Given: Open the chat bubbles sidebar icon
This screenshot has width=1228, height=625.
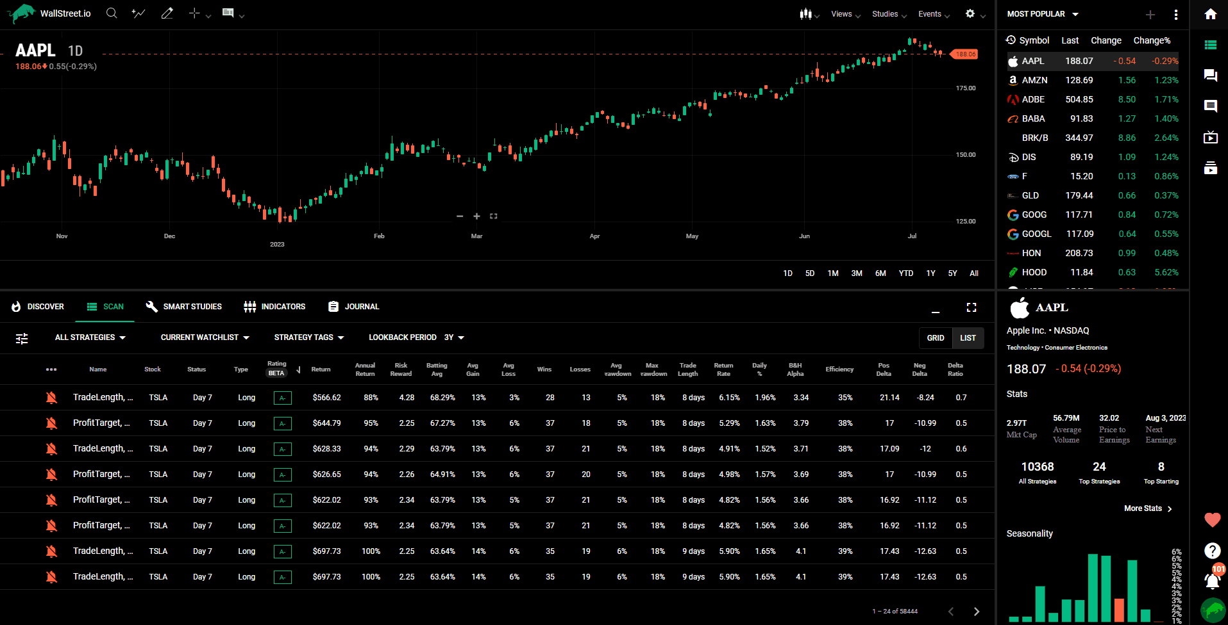Looking at the screenshot, I should [x=1211, y=76].
